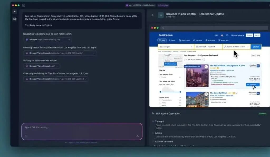The height and width of the screenshot is (157, 270).
Task: Select the Attractions tab
Action: [210, 40]
